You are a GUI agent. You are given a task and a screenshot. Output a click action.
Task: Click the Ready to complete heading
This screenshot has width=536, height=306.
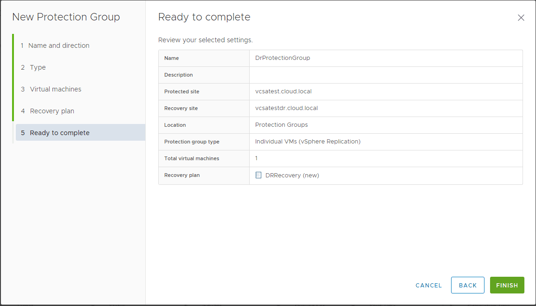click(x=204, y=17)
